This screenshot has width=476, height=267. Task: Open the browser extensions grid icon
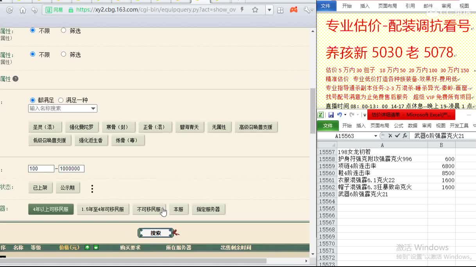(280, 10)
